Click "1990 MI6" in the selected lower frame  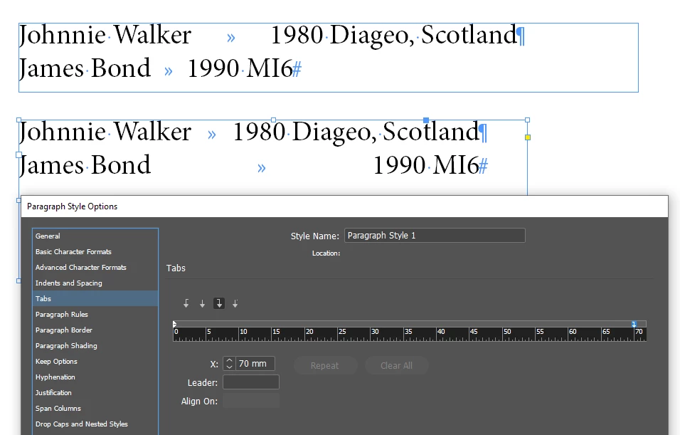pos(426,165)
